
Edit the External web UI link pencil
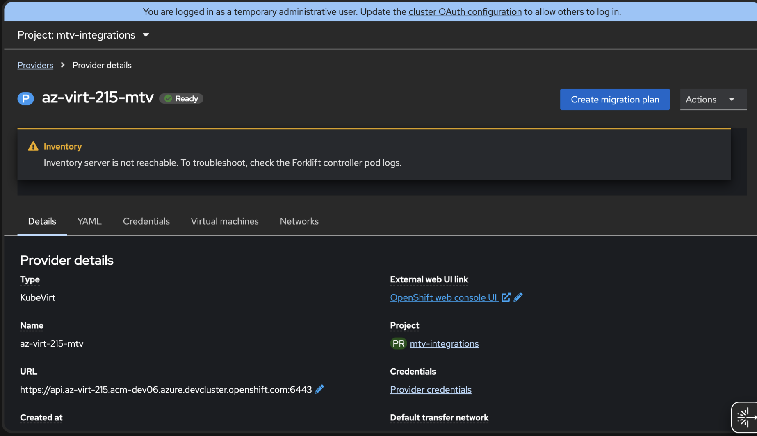(518, 297)
